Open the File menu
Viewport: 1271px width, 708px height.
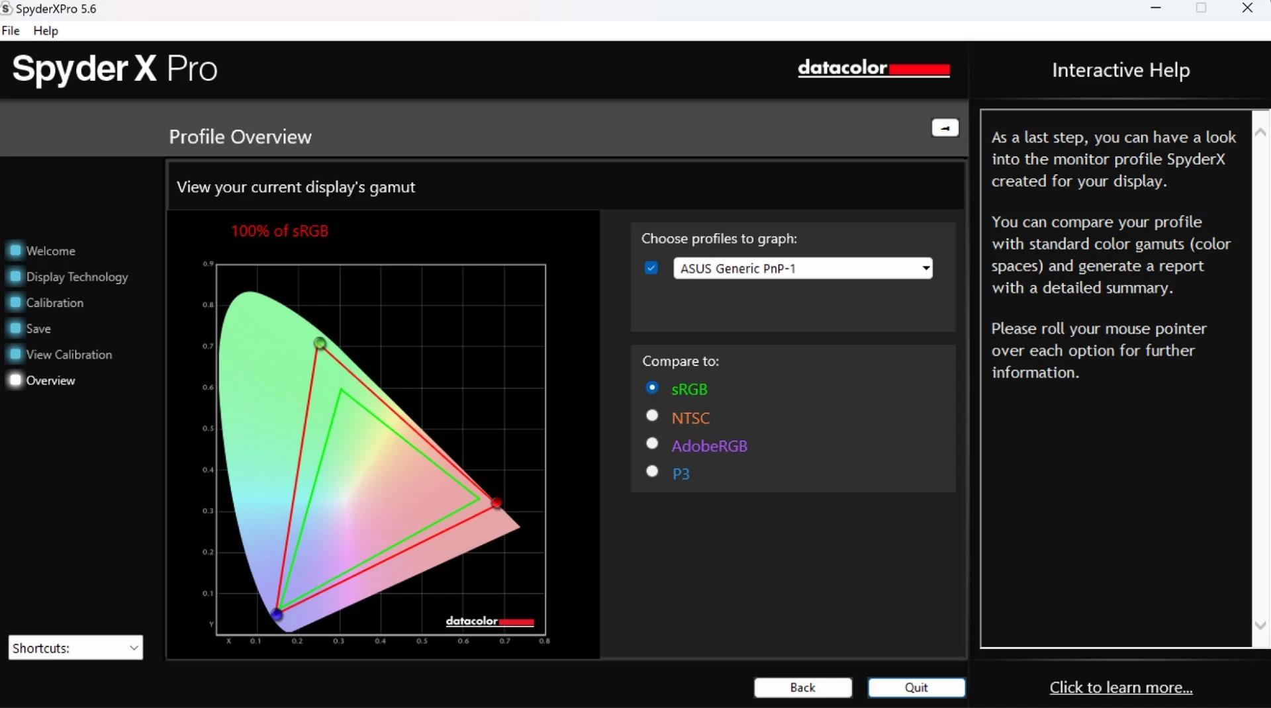point(11,30)
